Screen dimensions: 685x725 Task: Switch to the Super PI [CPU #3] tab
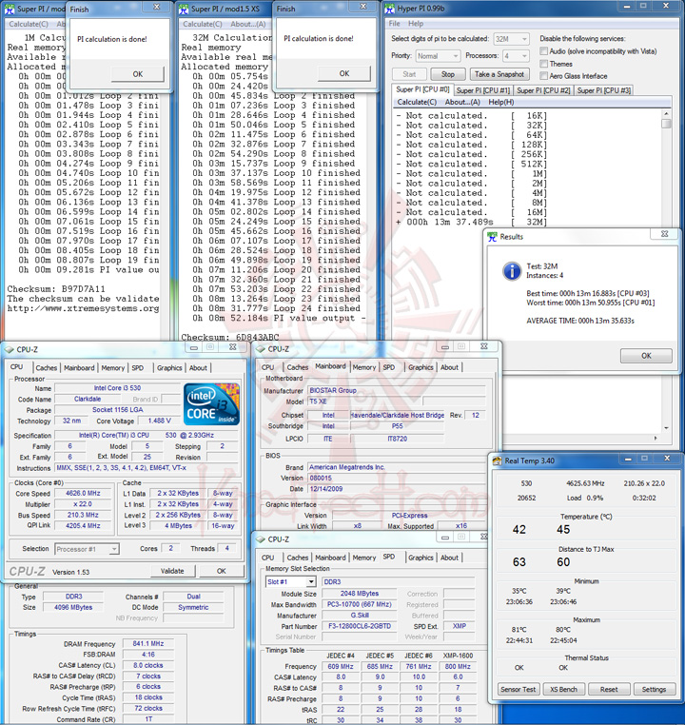[x=603, y=90]
